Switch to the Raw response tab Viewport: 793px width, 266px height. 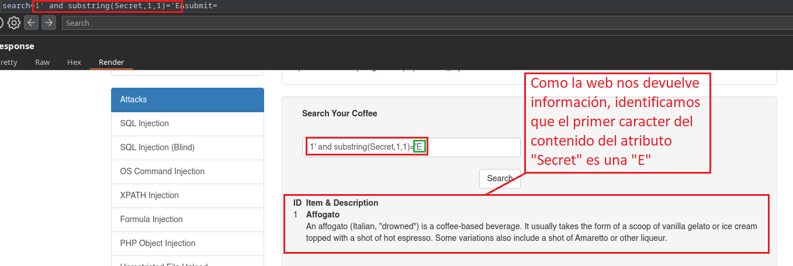coord(42,62)
